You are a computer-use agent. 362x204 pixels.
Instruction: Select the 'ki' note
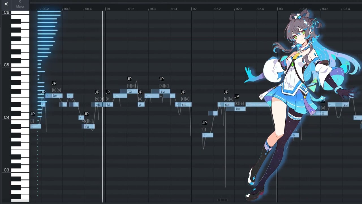pyautogui.click(x=109, y=105)
